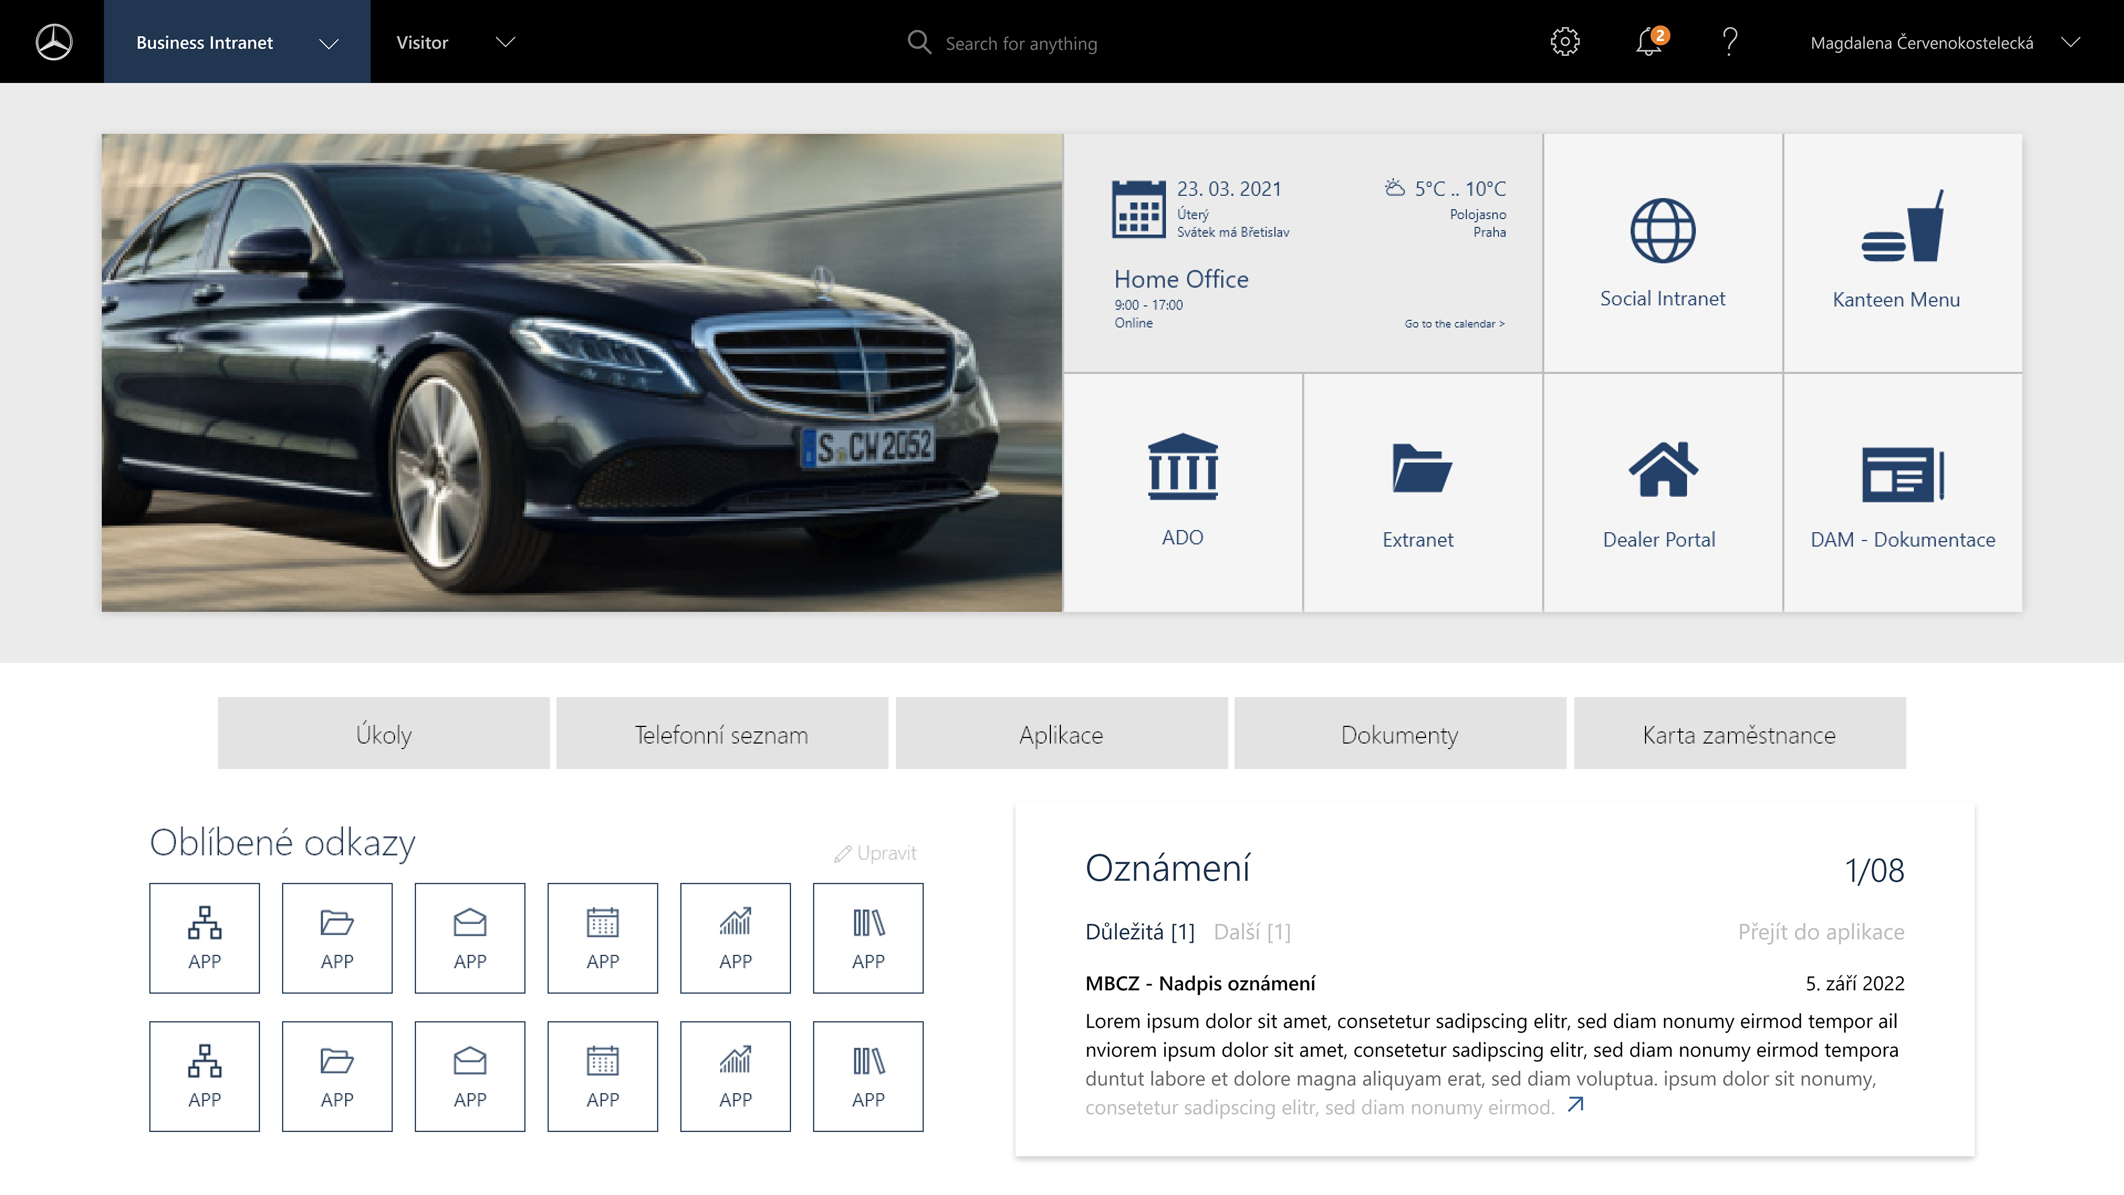This screenshot has width=2124, height=1195.
Task: Open the Social Intranet tile
Action: (x=1662, y=252)
